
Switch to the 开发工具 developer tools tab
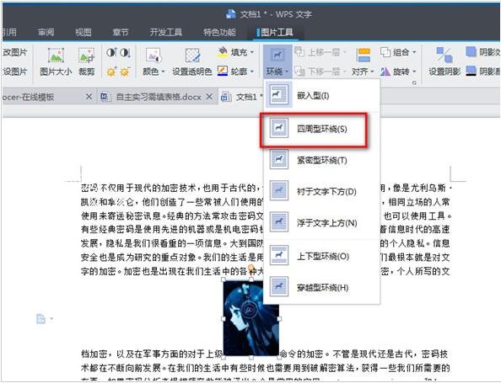166,32
